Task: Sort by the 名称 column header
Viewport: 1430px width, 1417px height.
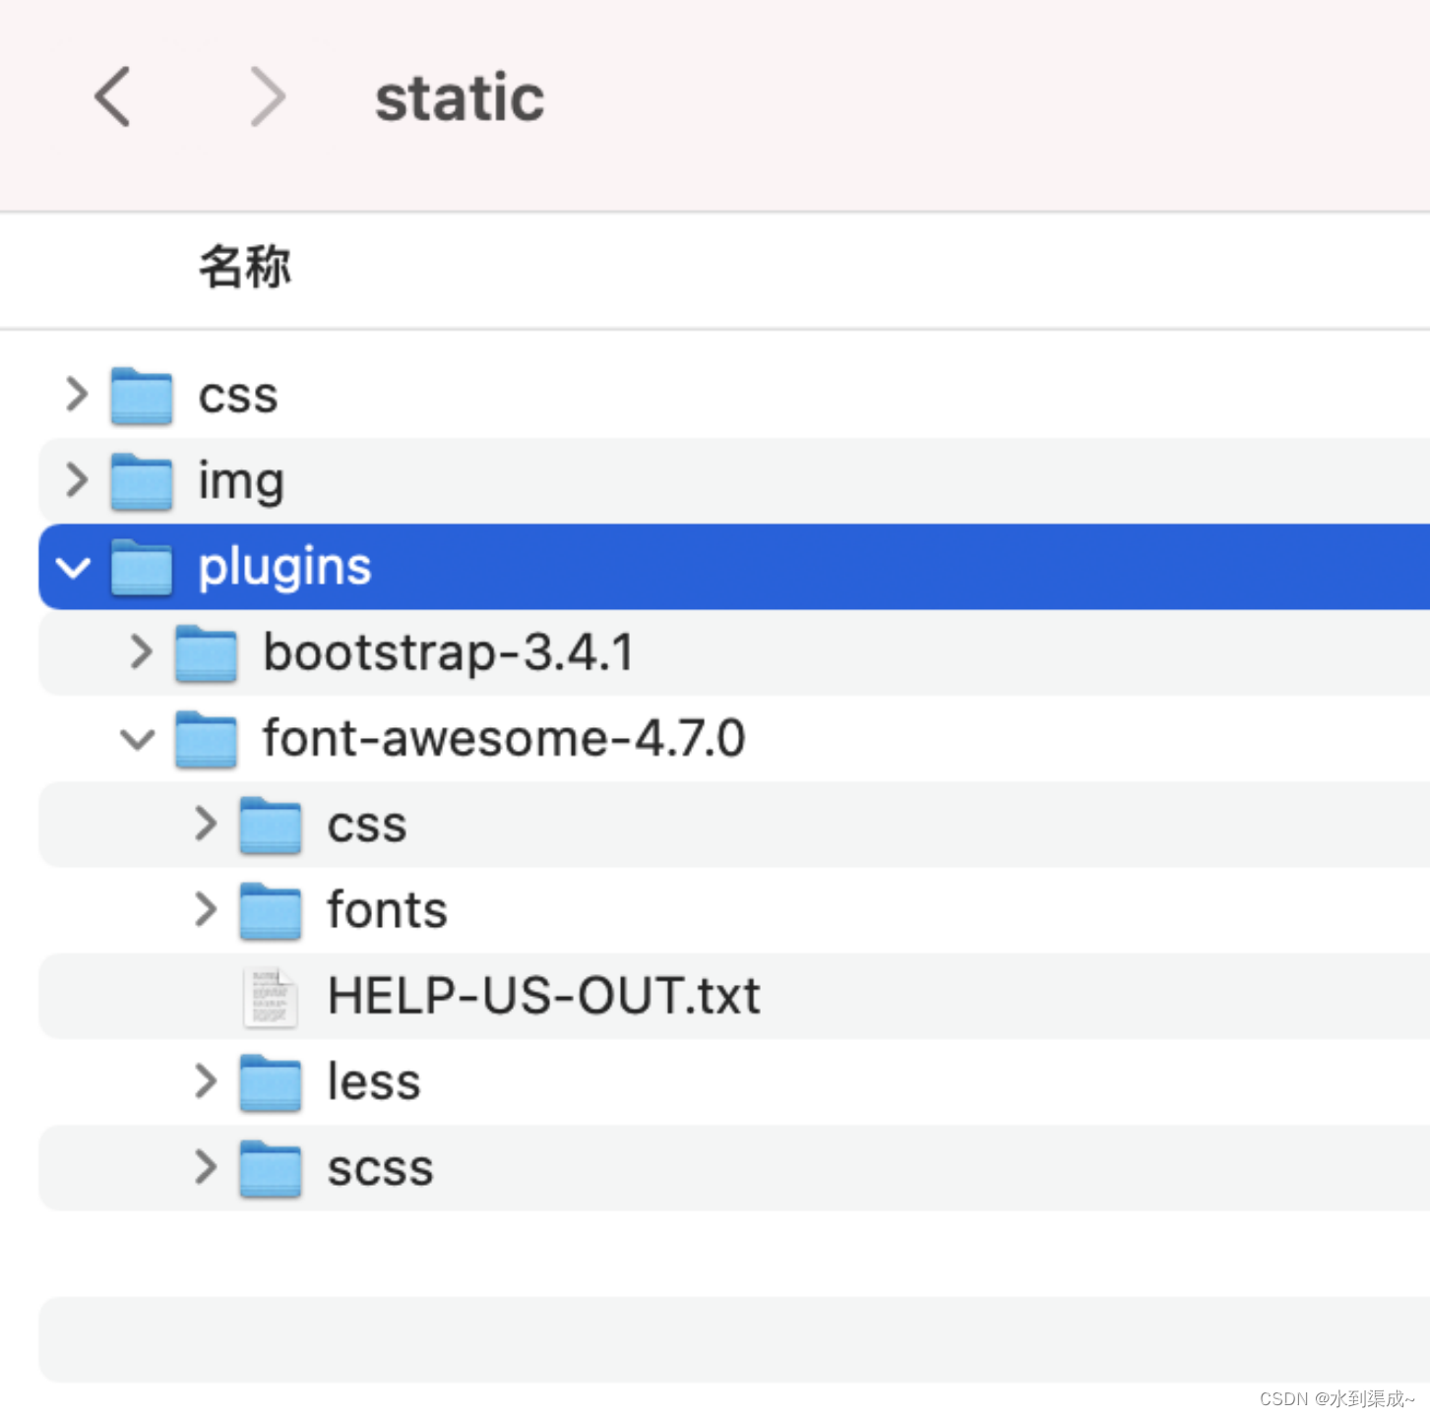Action: click(245, 267)
